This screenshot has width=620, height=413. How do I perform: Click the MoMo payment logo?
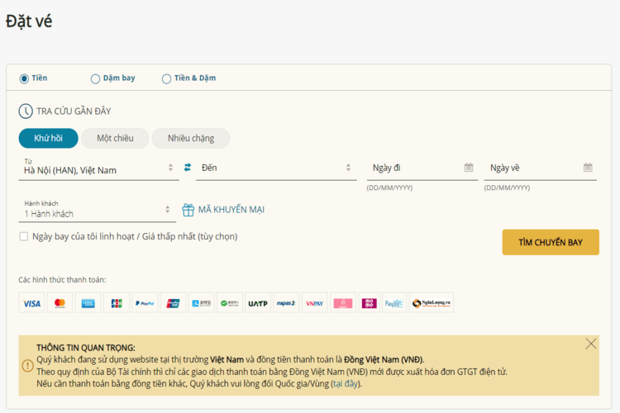point(370,303)
